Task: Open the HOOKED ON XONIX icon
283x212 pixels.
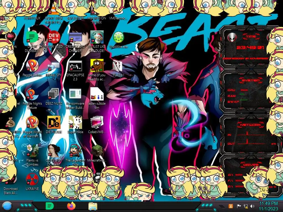Action: tap(94, 11)
